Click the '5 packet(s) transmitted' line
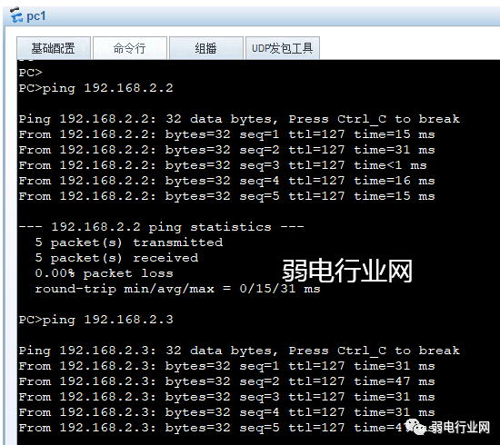Screen dimensions: 500x445 pyautogui.click(x=129, y=242)
